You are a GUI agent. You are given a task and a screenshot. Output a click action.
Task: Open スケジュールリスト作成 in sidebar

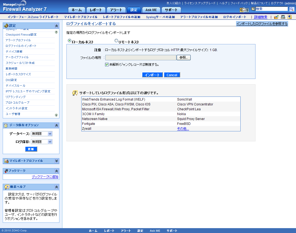(20, 63)
